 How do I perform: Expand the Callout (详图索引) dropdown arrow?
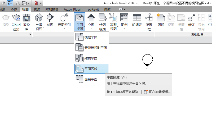tap(64, 28)
